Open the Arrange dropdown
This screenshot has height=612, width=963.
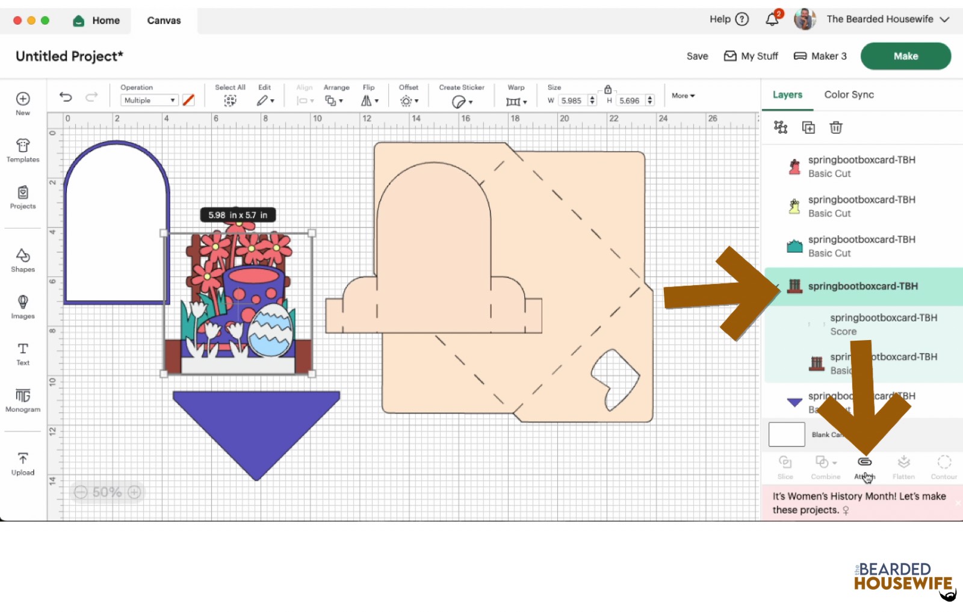[333, 100]
